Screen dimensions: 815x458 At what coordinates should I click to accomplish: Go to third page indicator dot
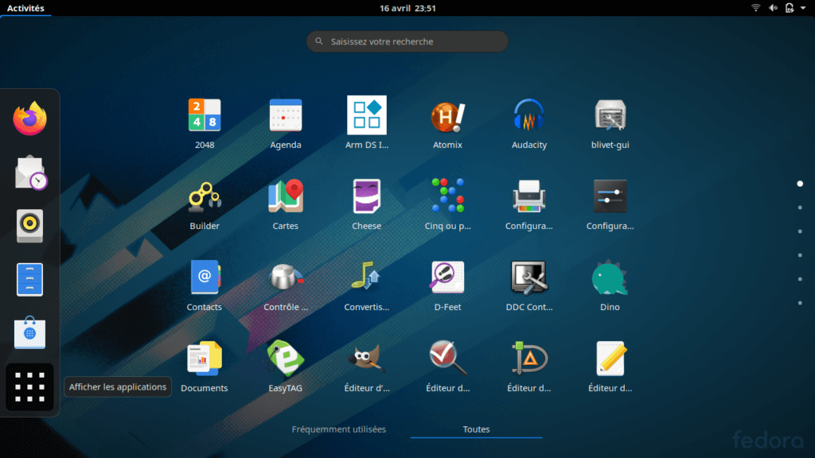point(800,231)
